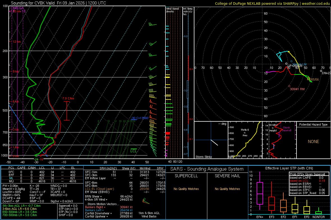This screenshot has height=220, width=331.
Task: Select the 850-500mb LR line
Action: click(20, 212)
